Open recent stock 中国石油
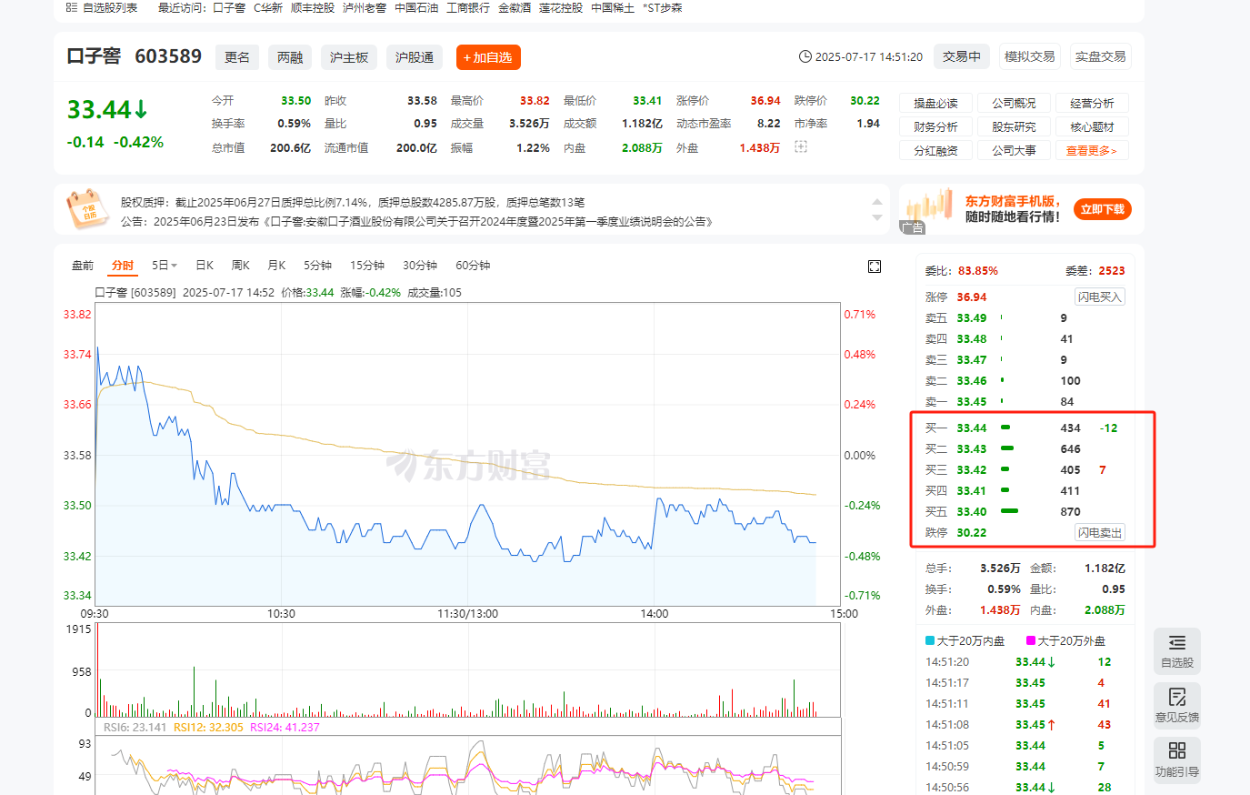Screen dimensions: 1250x795 click(416, 7)
